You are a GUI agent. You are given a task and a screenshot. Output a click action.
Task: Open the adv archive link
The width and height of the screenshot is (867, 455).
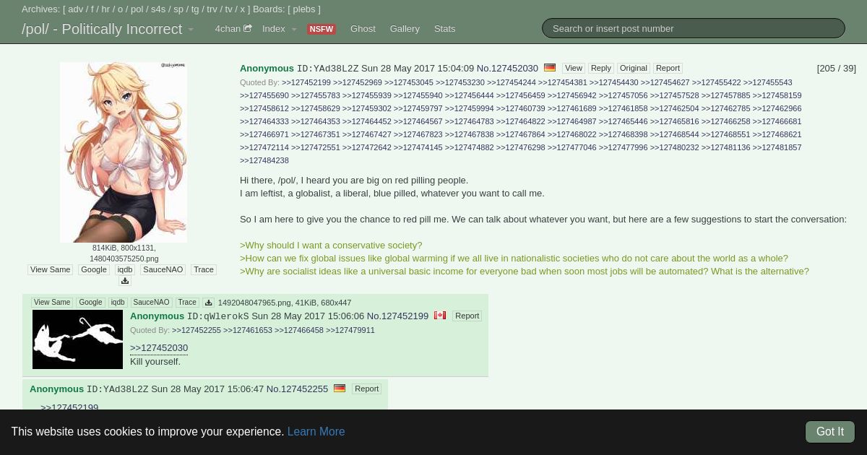76,9
